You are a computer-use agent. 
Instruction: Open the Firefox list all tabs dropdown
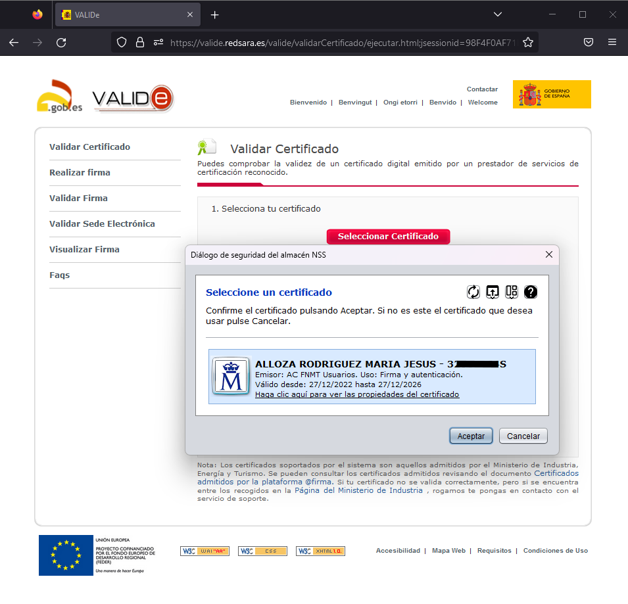(498, 14)
